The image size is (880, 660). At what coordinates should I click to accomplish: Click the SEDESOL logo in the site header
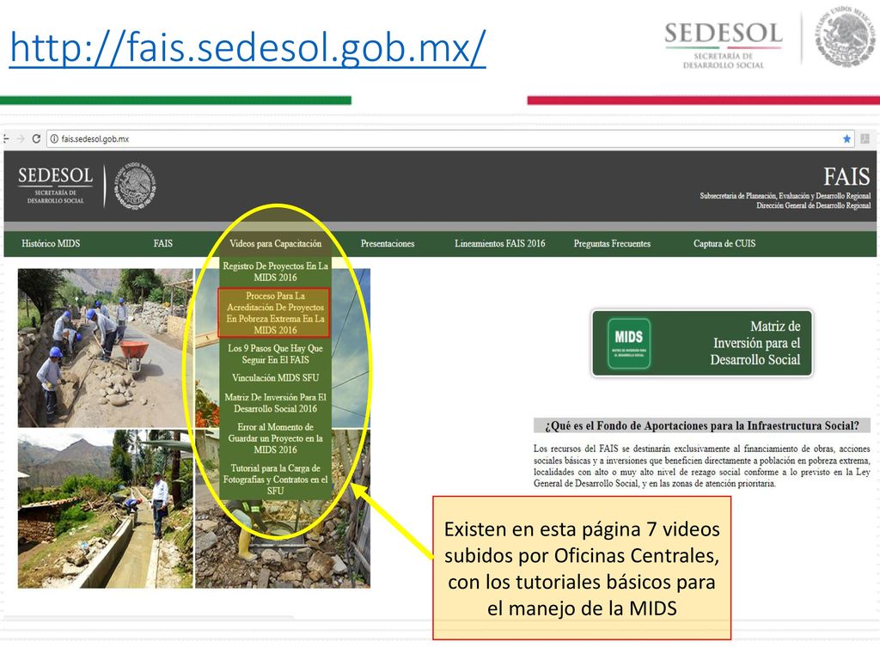coord(56,186)
